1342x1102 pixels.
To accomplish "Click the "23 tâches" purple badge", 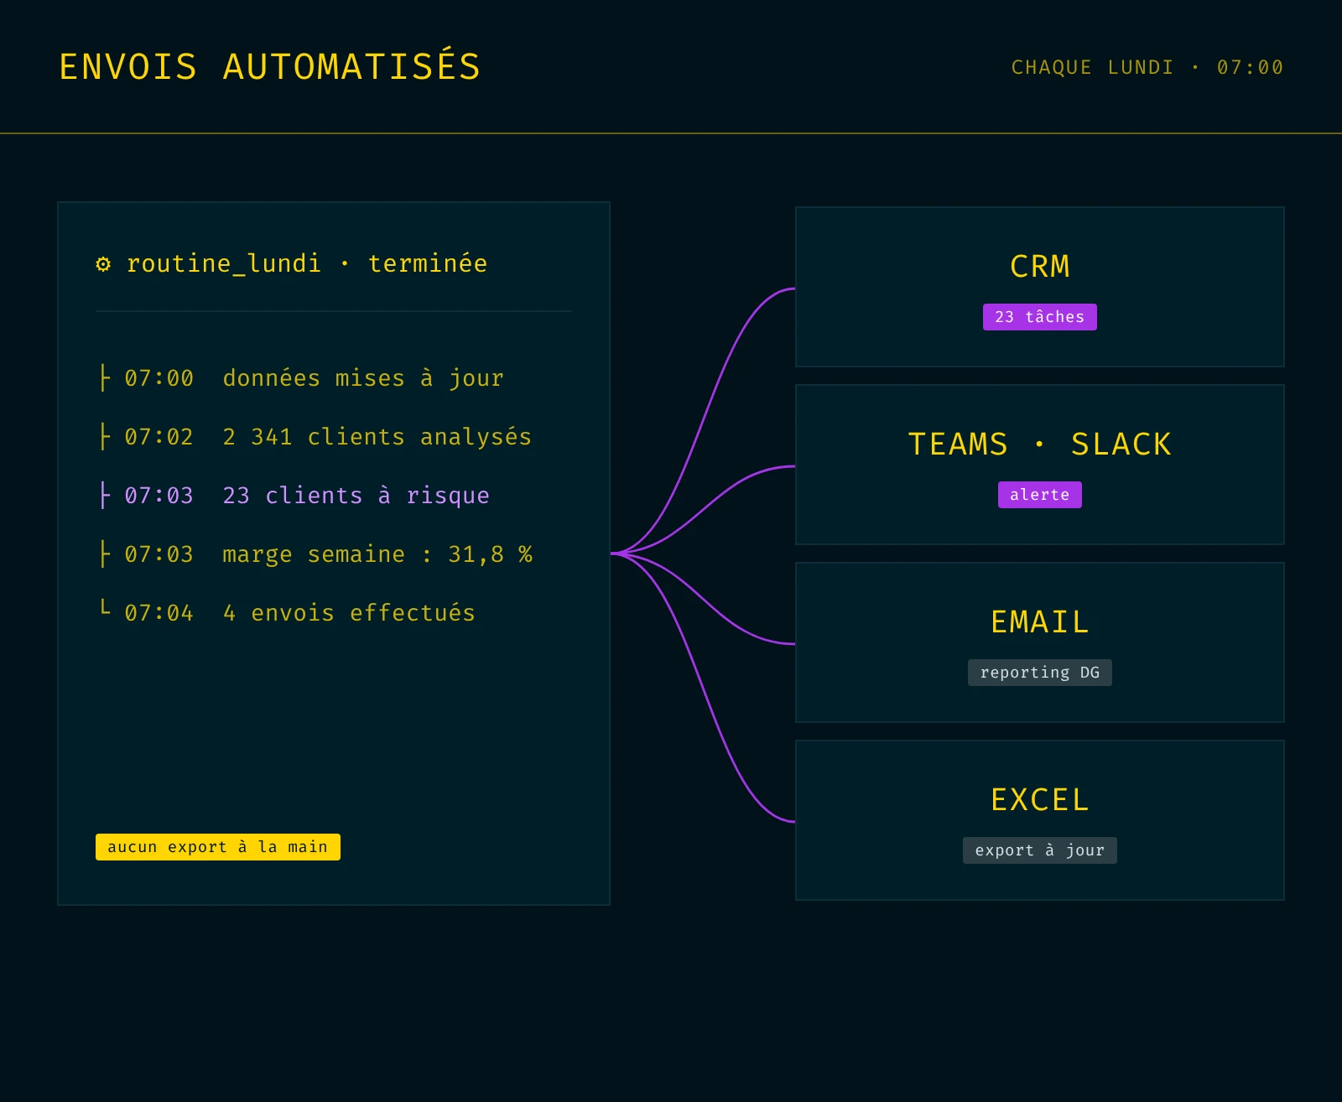I will (x=1040, y=317).
